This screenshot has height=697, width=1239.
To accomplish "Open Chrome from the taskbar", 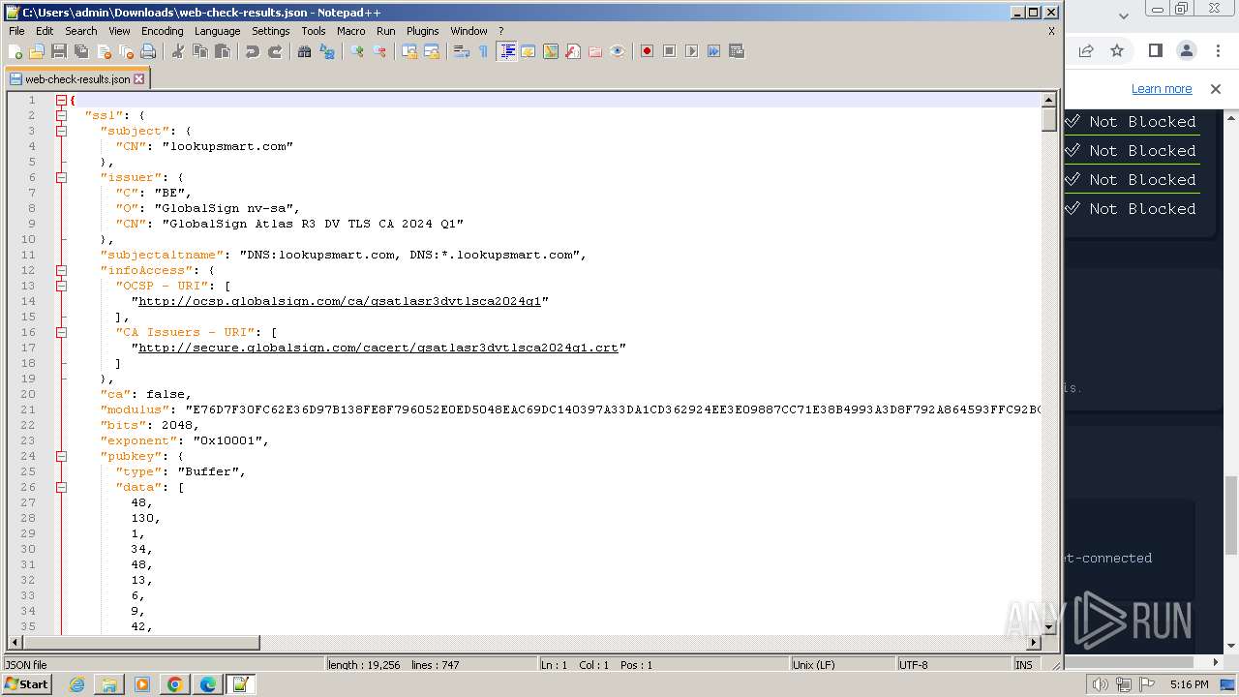I will click(x=175, y=684).
